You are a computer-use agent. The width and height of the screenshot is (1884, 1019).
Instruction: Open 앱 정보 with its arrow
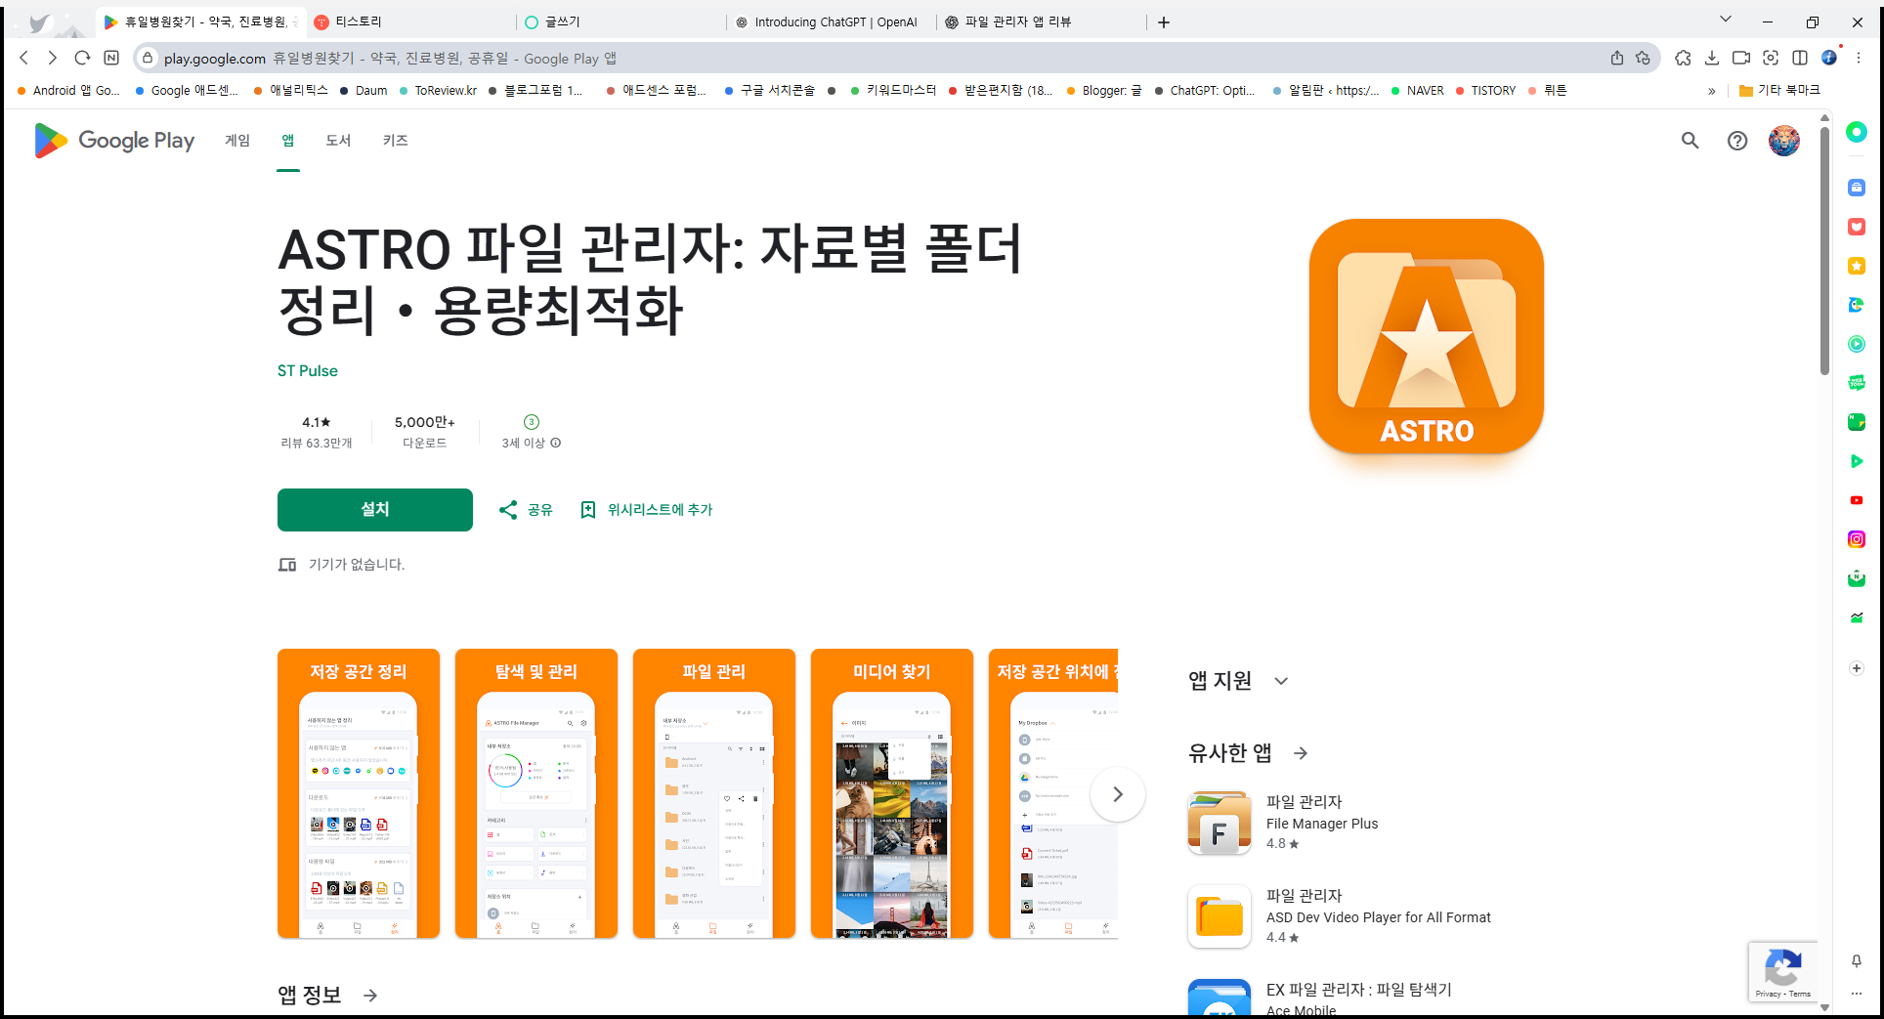(370, 995)
